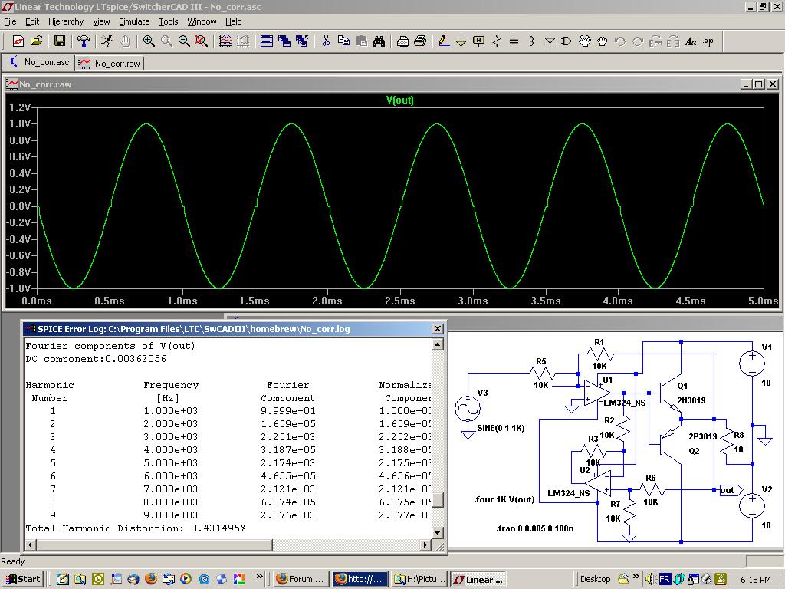Click the Cut scissors icon

point(326,41)
